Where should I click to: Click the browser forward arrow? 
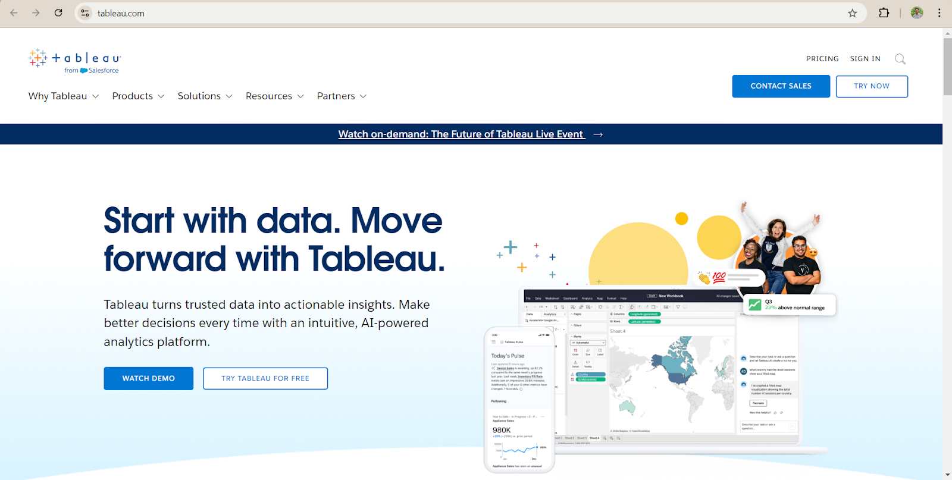click(36, 13)
